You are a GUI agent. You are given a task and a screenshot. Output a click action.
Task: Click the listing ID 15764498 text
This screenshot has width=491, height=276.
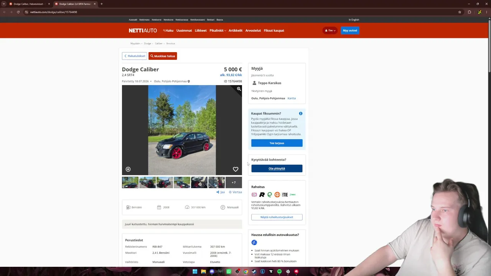pyautogui.click(x=233, y=81)
